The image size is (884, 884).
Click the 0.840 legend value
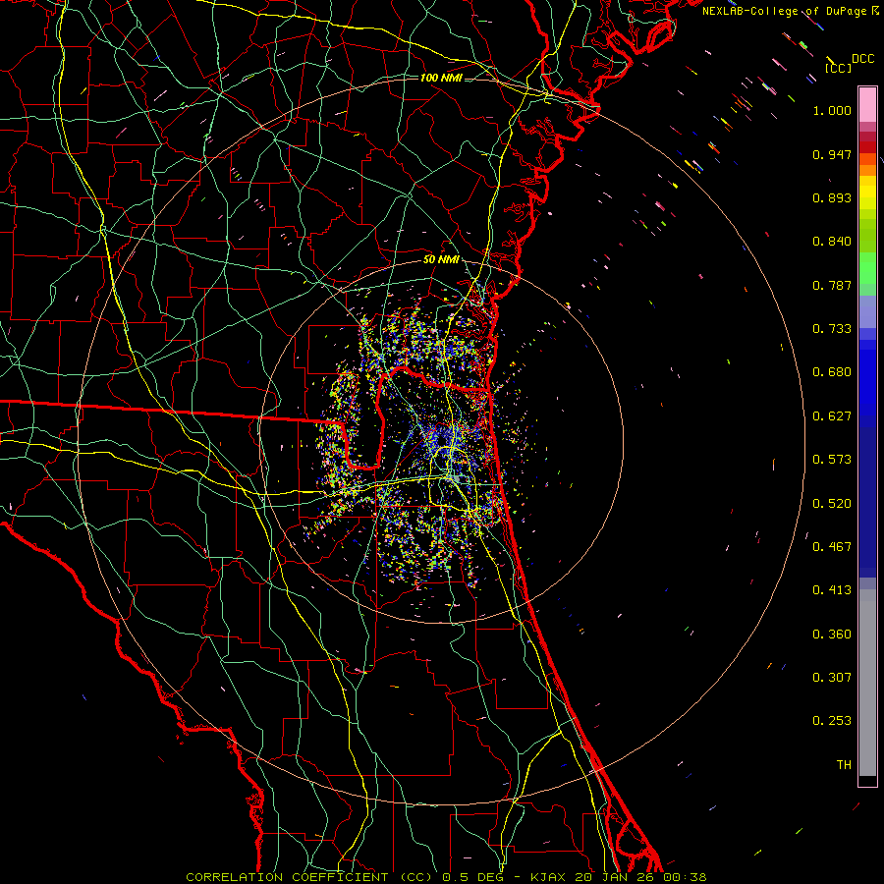tap(832, 242)
